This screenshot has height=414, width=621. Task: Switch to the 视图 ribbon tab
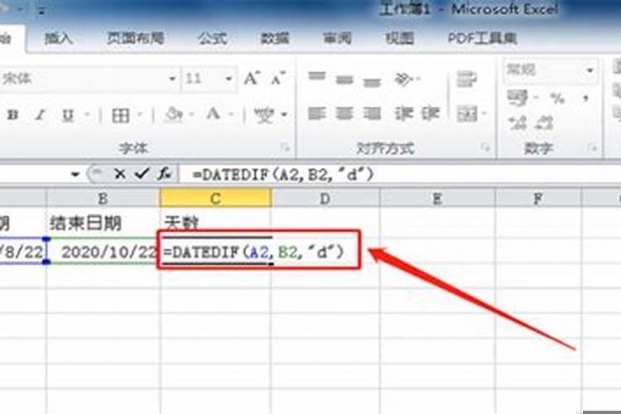click(x=400, y=38)
